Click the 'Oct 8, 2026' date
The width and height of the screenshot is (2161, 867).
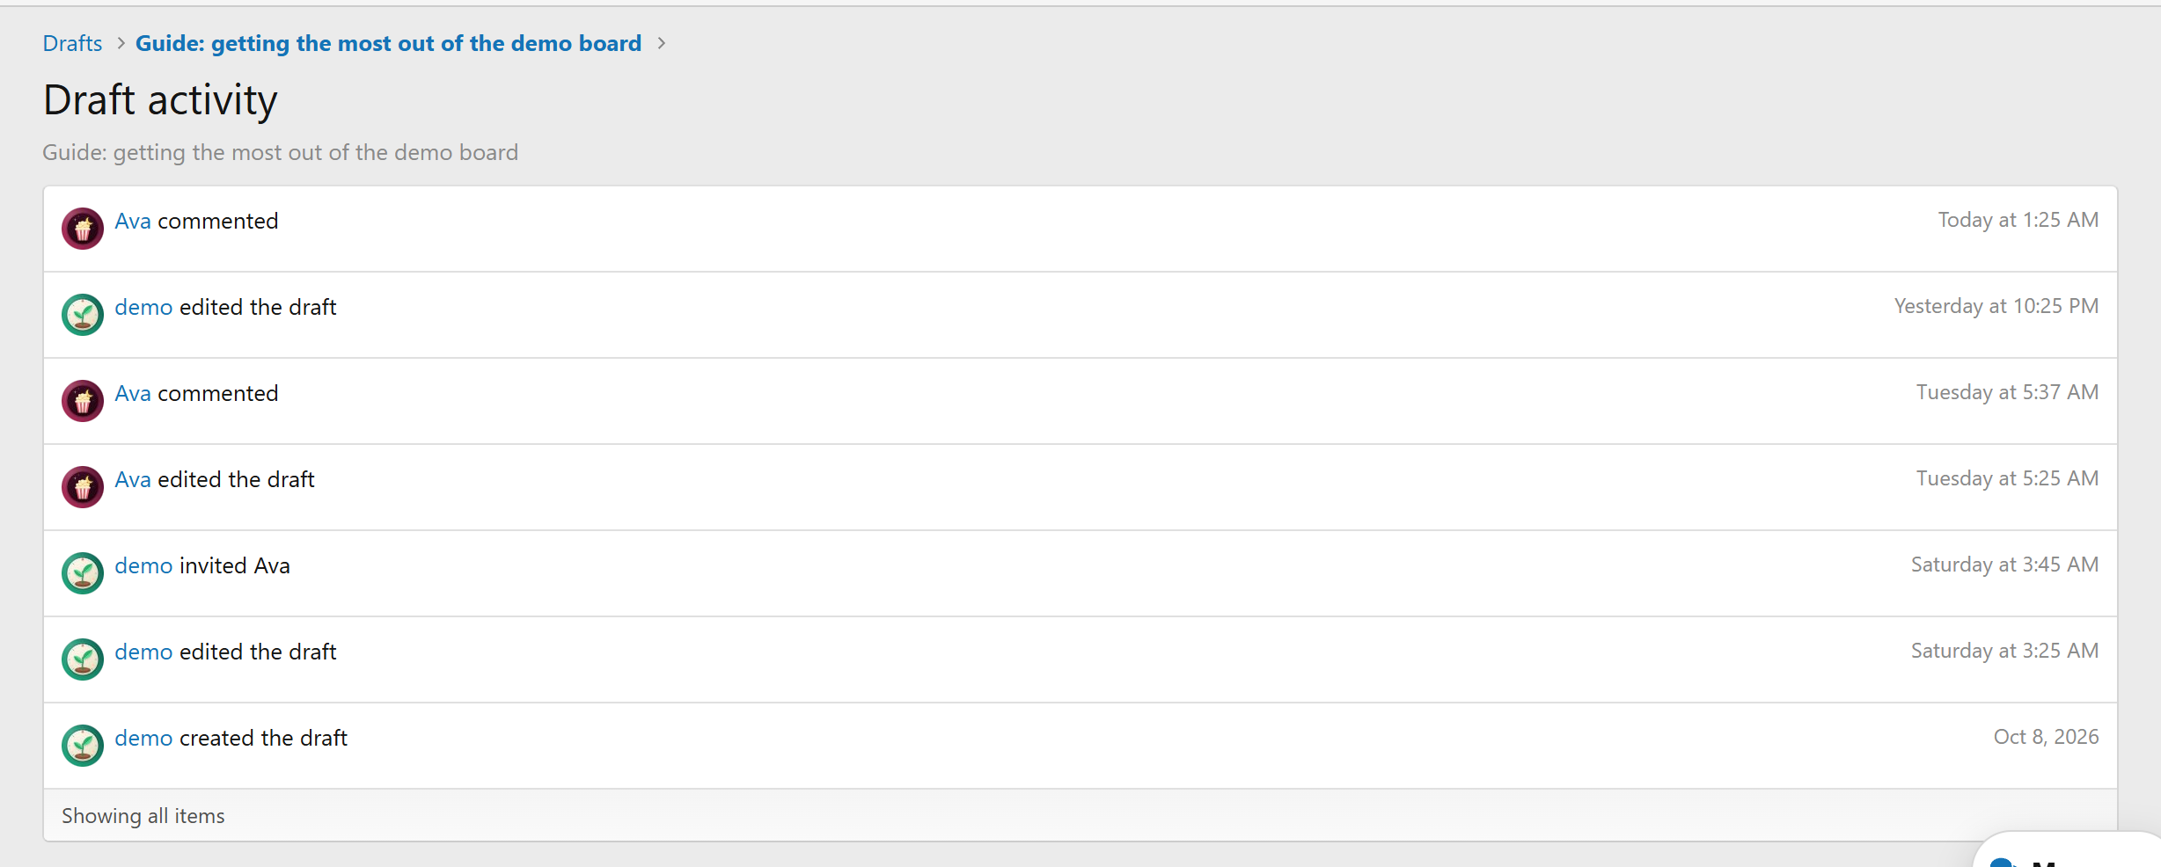pyautogui.click(x=2046, y=737)
